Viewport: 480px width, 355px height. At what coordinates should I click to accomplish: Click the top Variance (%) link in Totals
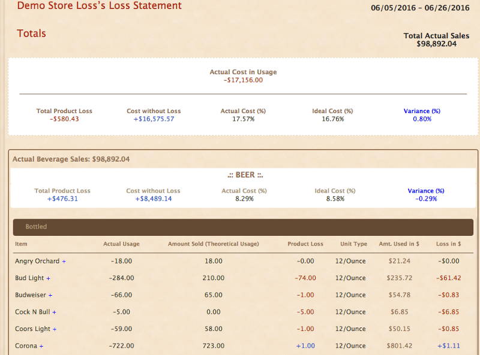point(422,111)
